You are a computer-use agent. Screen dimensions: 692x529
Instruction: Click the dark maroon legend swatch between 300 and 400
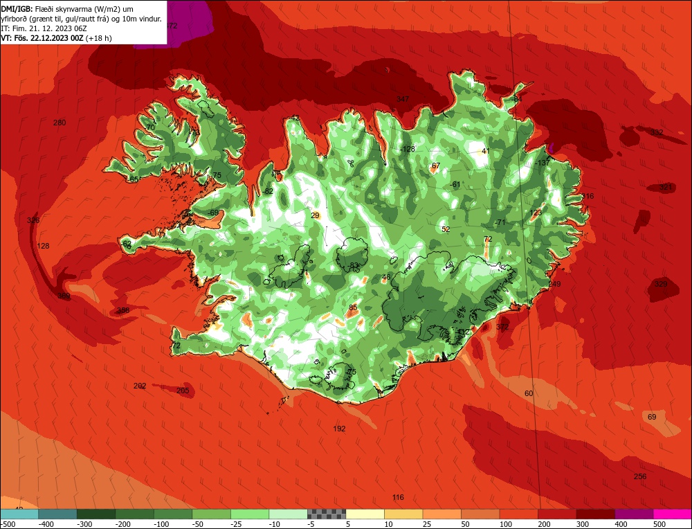coord(595,514)
